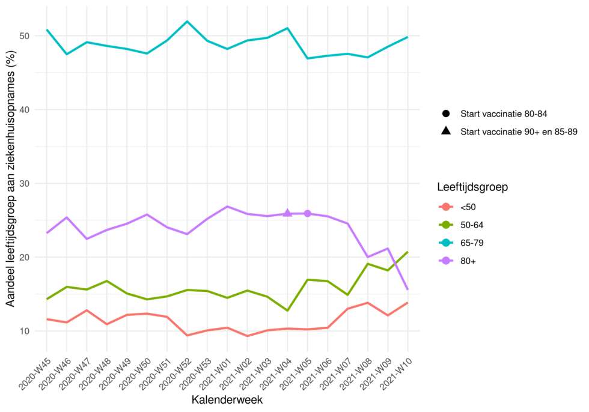Click the y-axis tick label 50
Screen dimensions: 589x412
pos(25,36)
